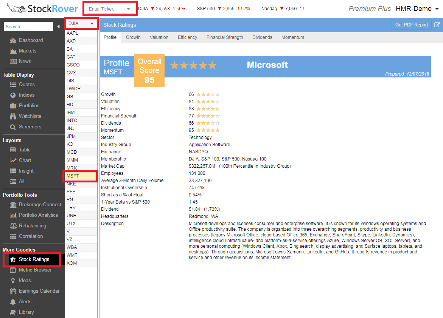The height and width of the screenshot is (318, 443).
Task: Select AAPL in the ticker list
Action: [73, 33]
